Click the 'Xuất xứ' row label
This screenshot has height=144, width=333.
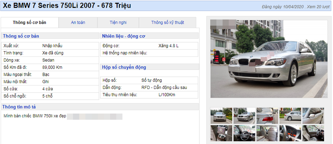coord(11,46)
